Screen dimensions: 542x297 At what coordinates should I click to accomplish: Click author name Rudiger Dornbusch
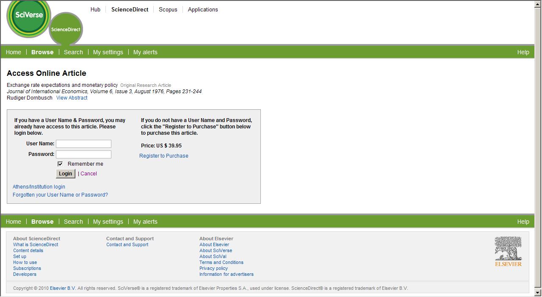pyautogui.click(x=30, y=98)
